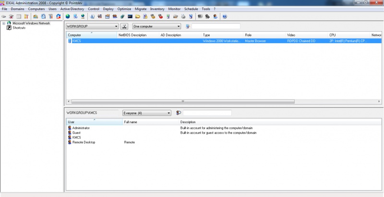The width and height of the screenshot is (384, 197).
Task: Open the Migrate menu
Action: pos(141,9)
